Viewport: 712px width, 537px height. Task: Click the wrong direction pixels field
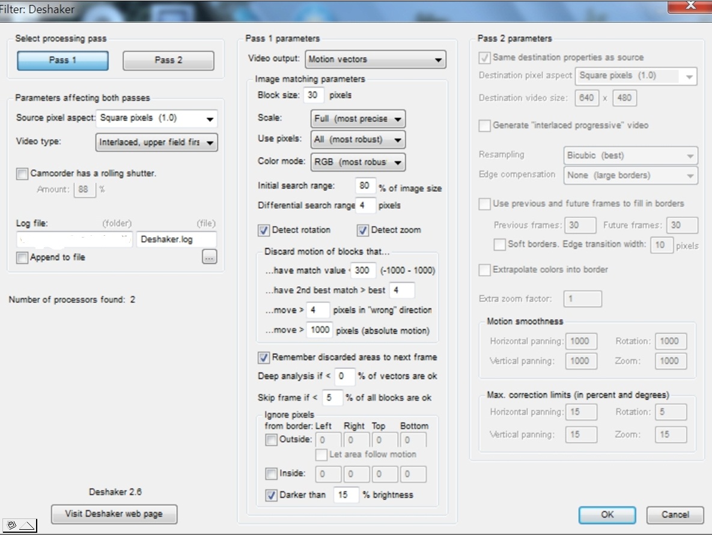(318, 310)
